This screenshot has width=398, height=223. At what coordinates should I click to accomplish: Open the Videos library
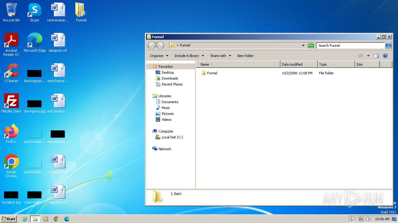(166, 120)
